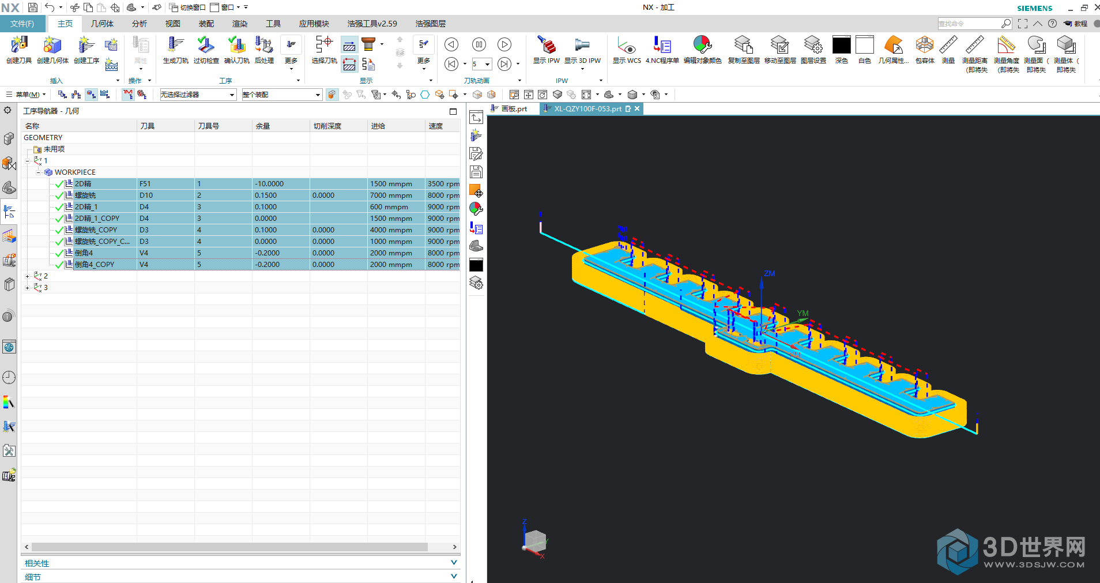
Task: Open 图层设置 layer settings
Action: click(x=813, y=50)
